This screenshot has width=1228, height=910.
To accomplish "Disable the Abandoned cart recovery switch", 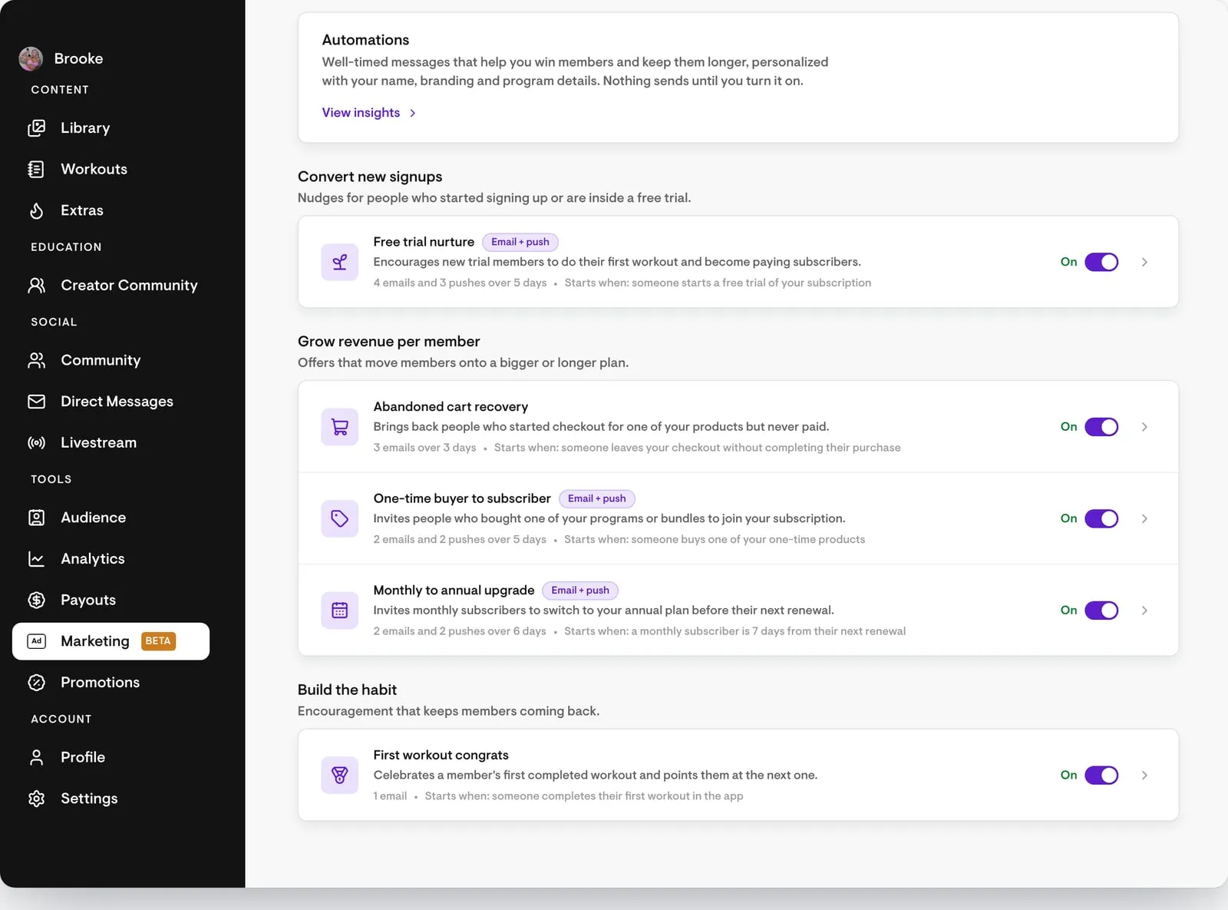I will click(x=1101, y=427).
